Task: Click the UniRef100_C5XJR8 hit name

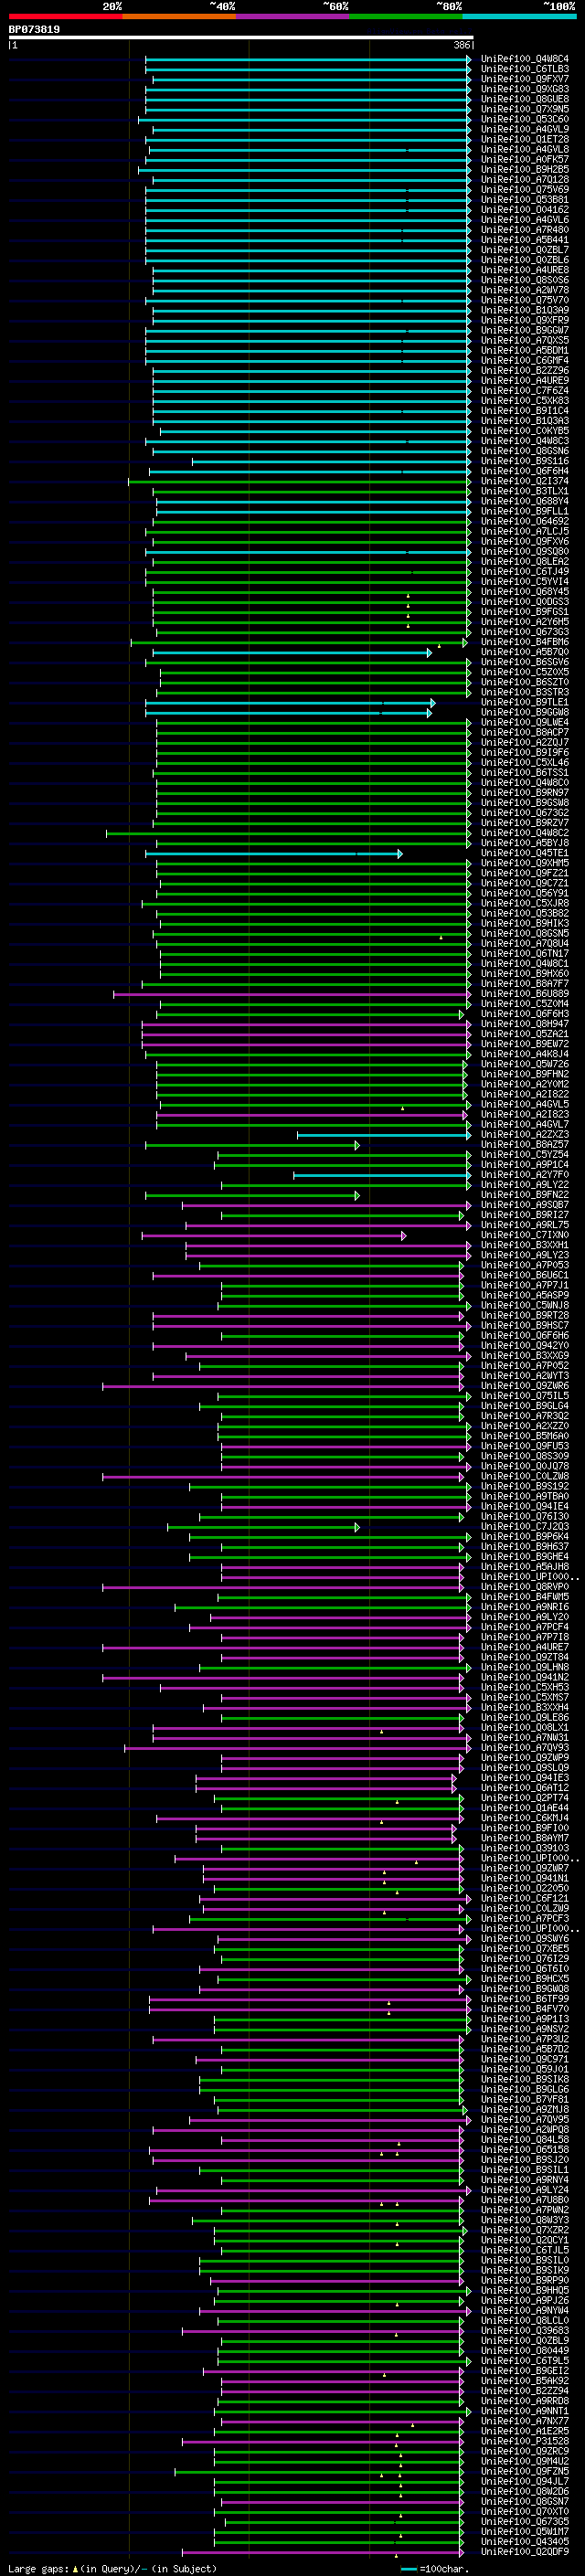Action: (x=524, y=904)
